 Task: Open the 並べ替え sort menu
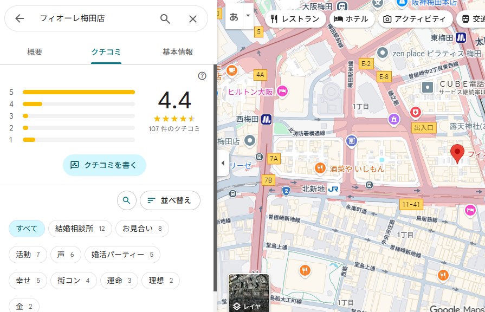point(170,200)
